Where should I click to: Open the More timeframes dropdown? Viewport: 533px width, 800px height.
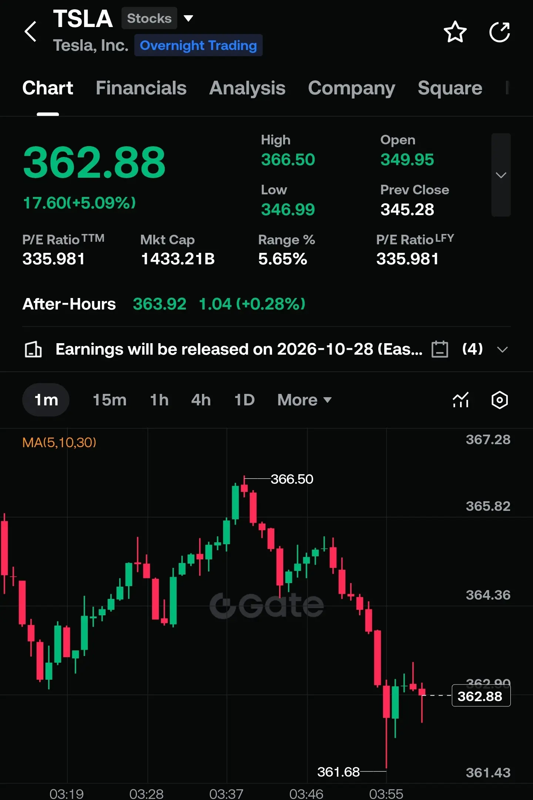point(304,400)
